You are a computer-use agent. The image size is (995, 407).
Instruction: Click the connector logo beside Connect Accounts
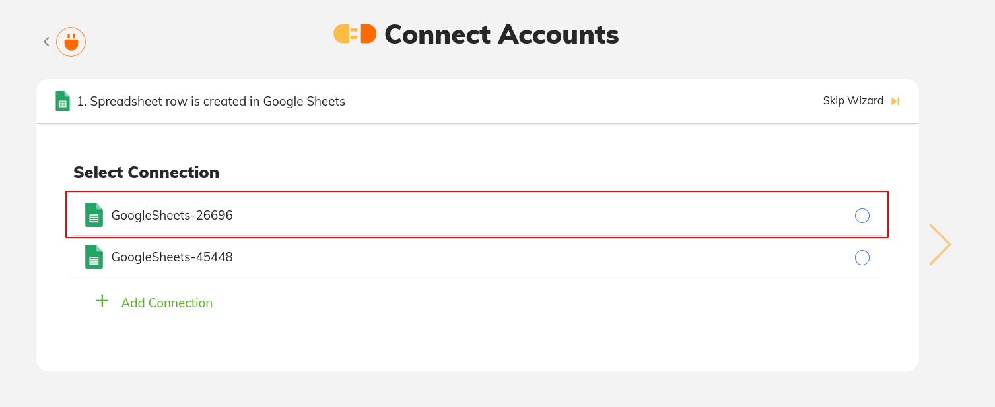pos(355,34)
